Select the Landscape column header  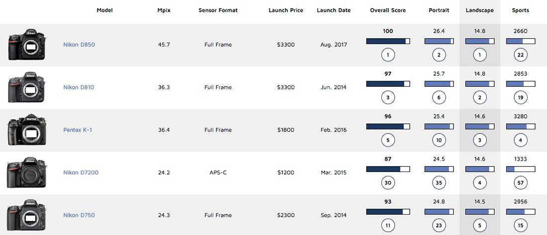coord(479,10)
